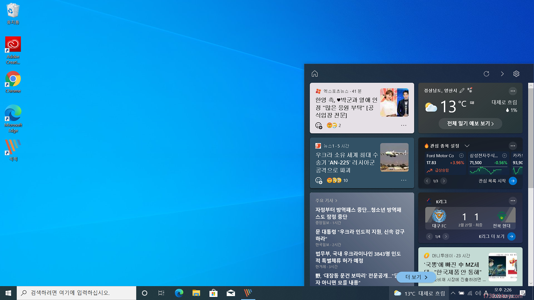
Task: Add reaction emoji on AN-225 article
Action: tap(319, 181)
